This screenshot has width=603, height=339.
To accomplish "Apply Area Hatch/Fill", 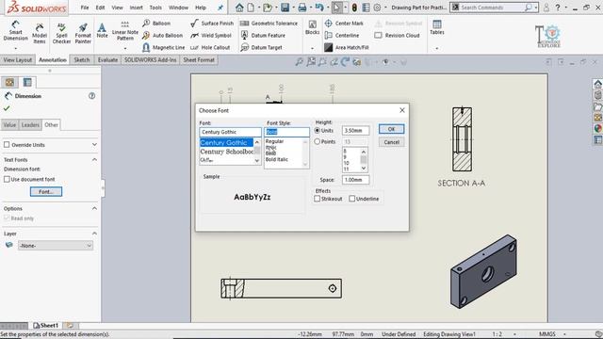I will coord(346,47).
